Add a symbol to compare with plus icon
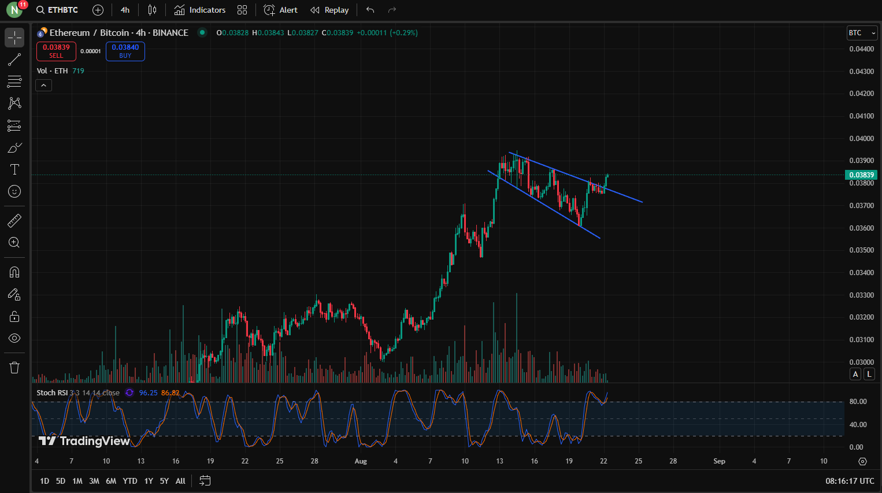882x493 pixels. pos(98,10)
